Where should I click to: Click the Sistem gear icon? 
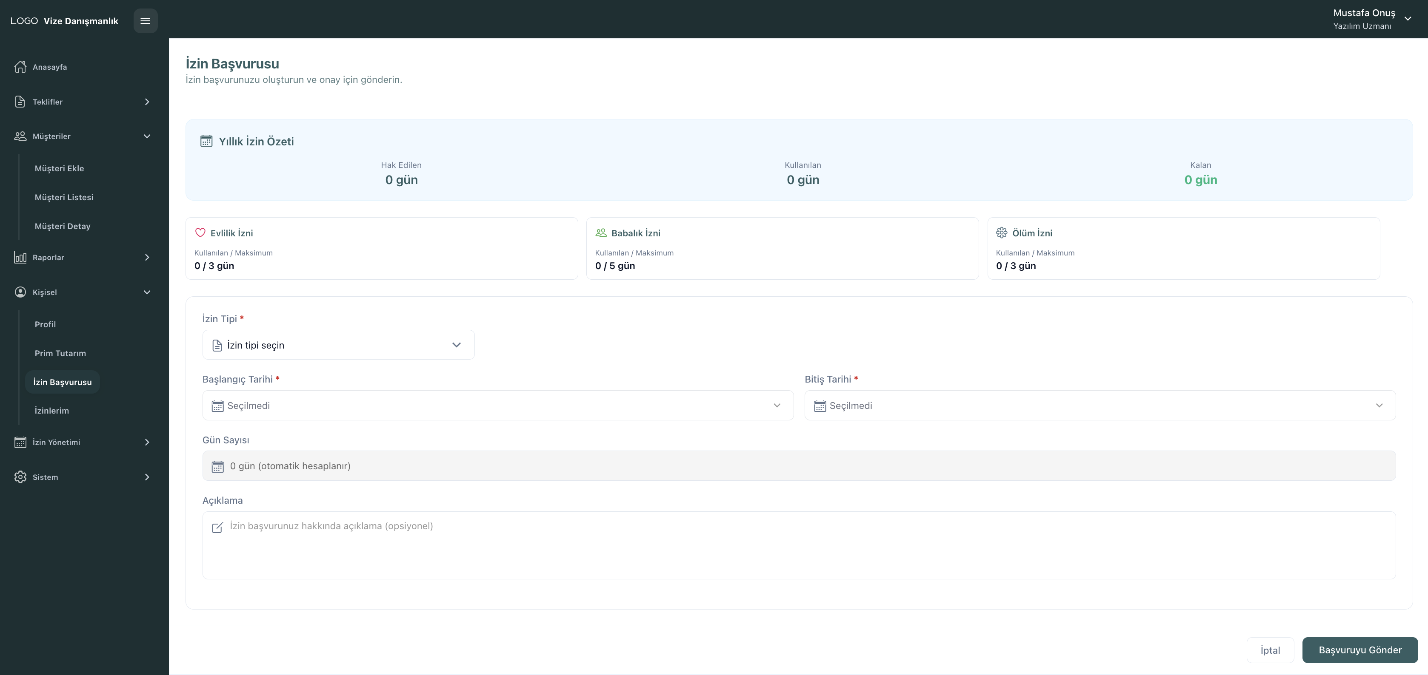tap(20, 477)
